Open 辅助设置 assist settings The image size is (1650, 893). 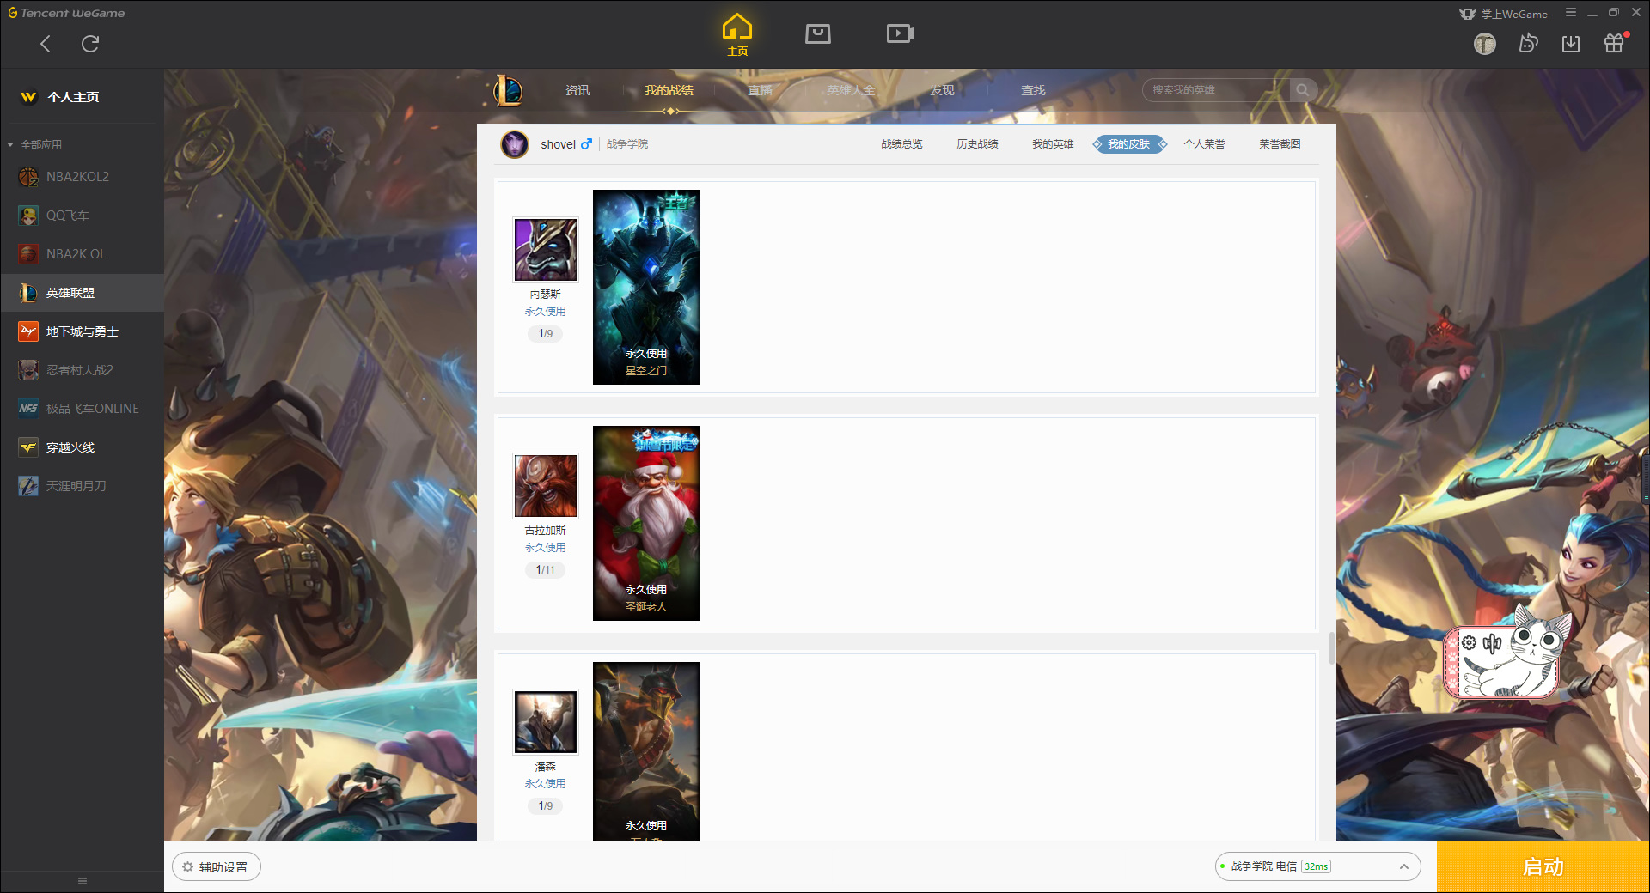217,867
